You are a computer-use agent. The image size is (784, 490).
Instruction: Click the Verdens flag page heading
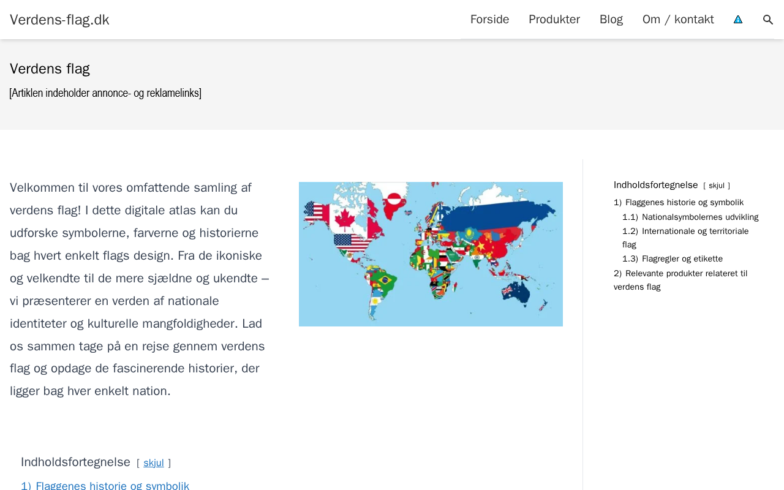(50, 69)
